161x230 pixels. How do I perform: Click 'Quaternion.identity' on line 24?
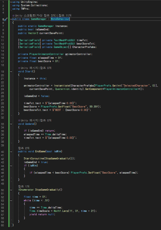[69, 89]
